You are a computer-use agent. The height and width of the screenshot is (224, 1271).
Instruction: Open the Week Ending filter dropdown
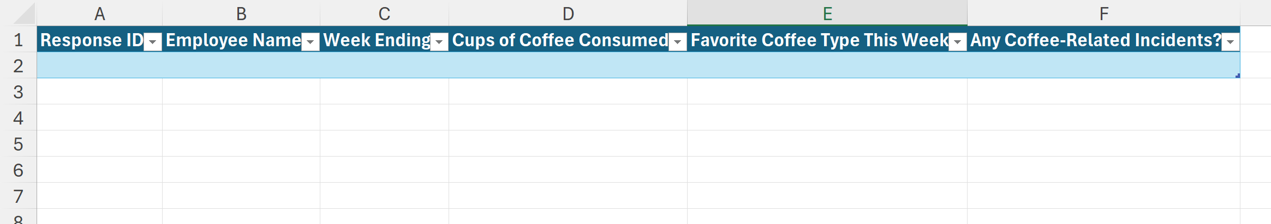tap(439, 42)
